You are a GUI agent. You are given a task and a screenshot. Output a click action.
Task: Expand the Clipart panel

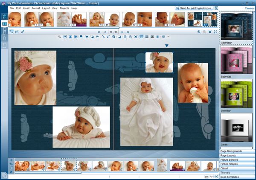[237, 168]
